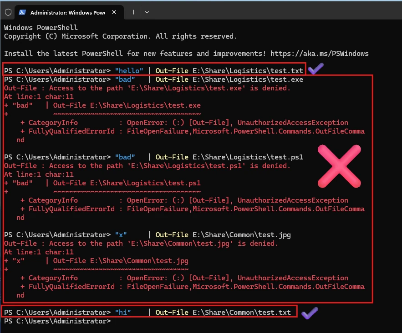Select the Administrator: Windows PowerShell tab
402x333 pixels.
[69, 12]
